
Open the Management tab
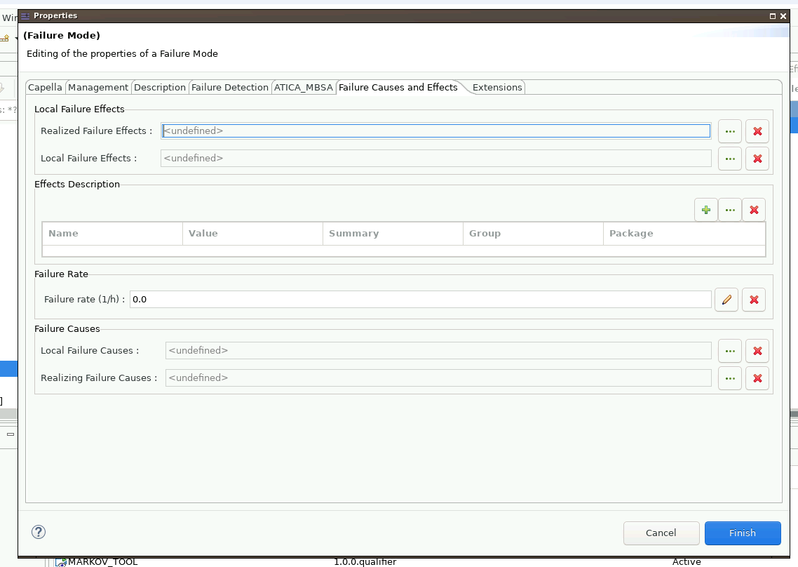[97, 87]
